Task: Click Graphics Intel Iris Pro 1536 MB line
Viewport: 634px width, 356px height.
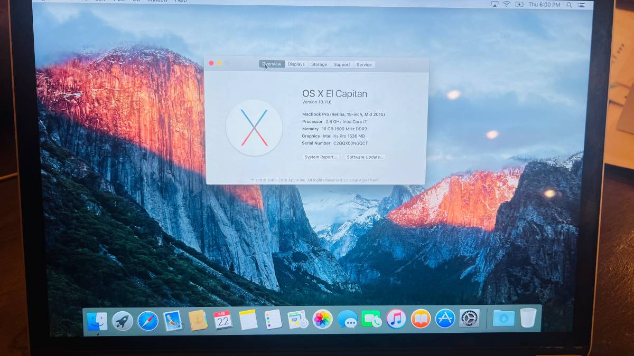Action: (333, 136)
